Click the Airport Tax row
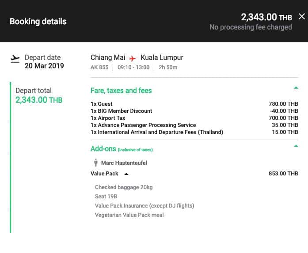Viewport: 308px width, 253px height. [x=194, y=118]
